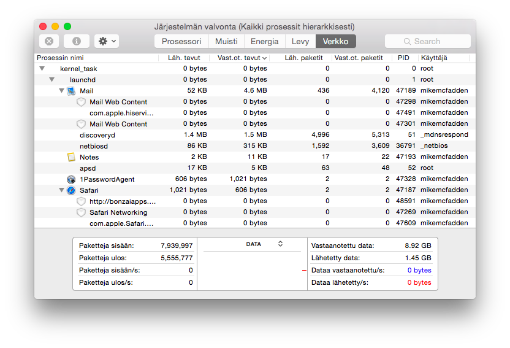Select the Verkko tab
The width and height of the screenshot is (510, 348).
336,41
